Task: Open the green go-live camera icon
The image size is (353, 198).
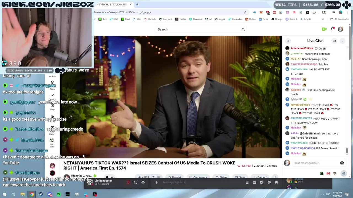Action: pos(324,29)
